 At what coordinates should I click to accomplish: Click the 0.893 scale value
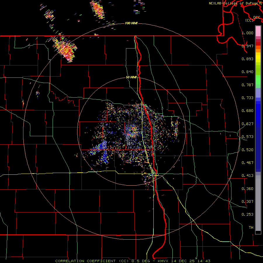click(248, 59)
